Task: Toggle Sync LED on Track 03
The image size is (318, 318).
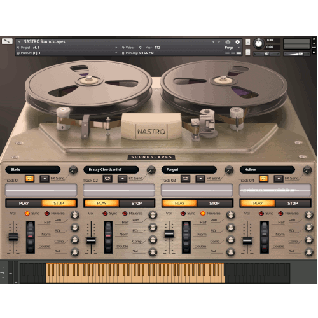Action: pos(183,213)
